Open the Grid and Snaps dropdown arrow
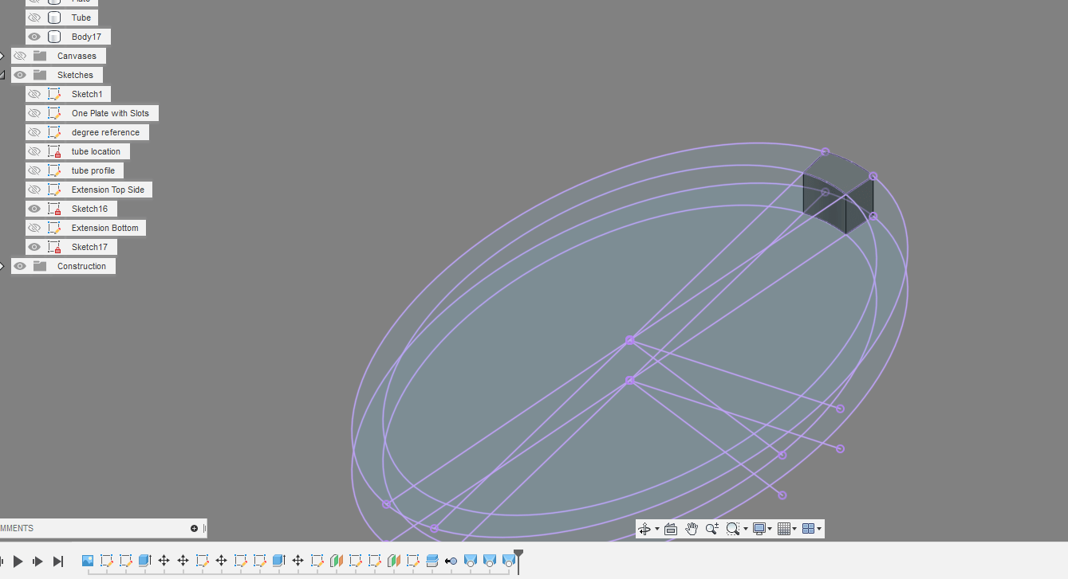Image resolution: width=1068 pixels, height=579 pixels. coord(794,529)
